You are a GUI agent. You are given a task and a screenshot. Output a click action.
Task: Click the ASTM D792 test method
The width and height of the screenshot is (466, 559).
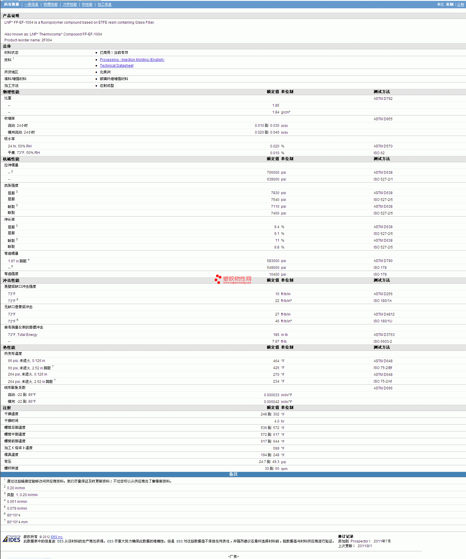point(383,99)
